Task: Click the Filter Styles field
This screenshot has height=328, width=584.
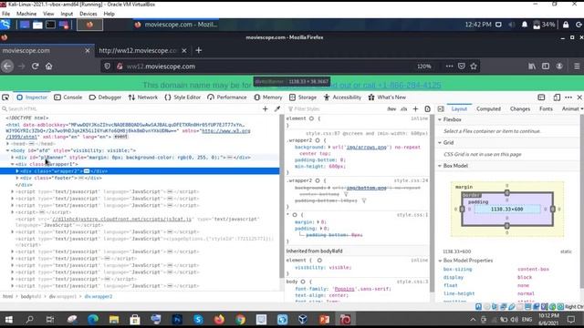Action: click(335, 109)
